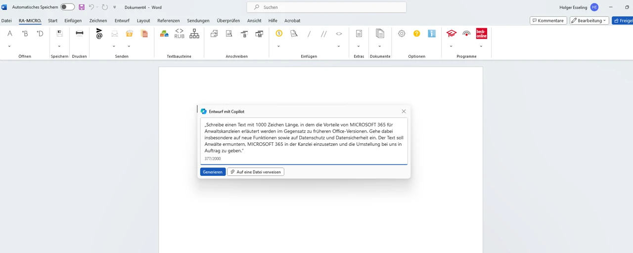This screenshot has height=253, width=633.
Task: Click the Freigeben share button
Action: pyautogui.click(x=623, y=21)
